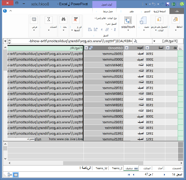Click the FlagURL column header
This screenshot has height=180, width=186.
point(45,48)
